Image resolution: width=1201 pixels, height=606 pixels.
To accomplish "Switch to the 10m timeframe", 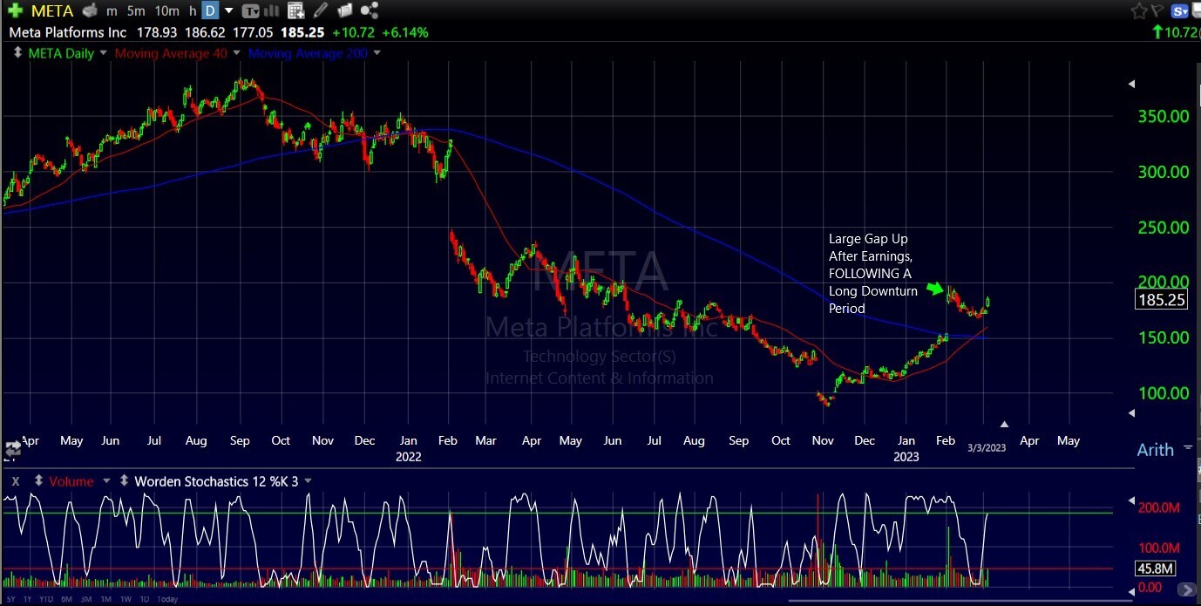I will click(x=166, y=11).
